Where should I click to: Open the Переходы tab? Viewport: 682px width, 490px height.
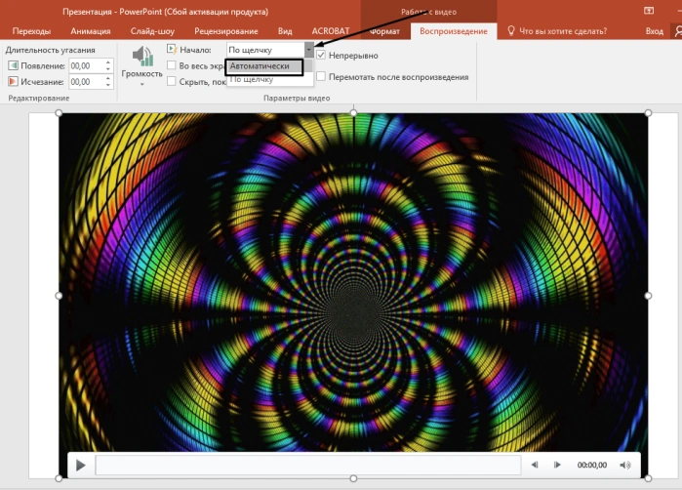point(31,31)
